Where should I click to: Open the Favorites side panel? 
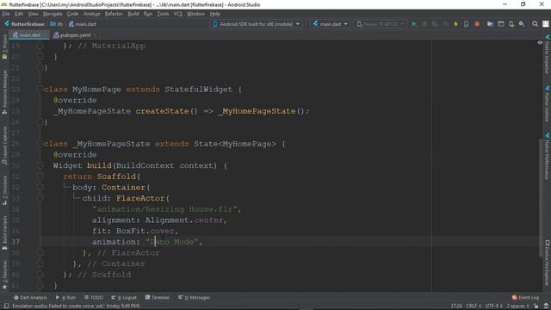tap(4, 275)
